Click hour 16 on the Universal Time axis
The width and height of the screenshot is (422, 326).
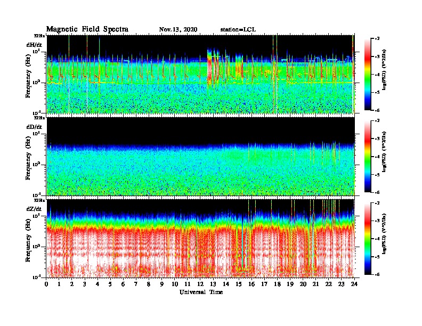tap(251, 284)
